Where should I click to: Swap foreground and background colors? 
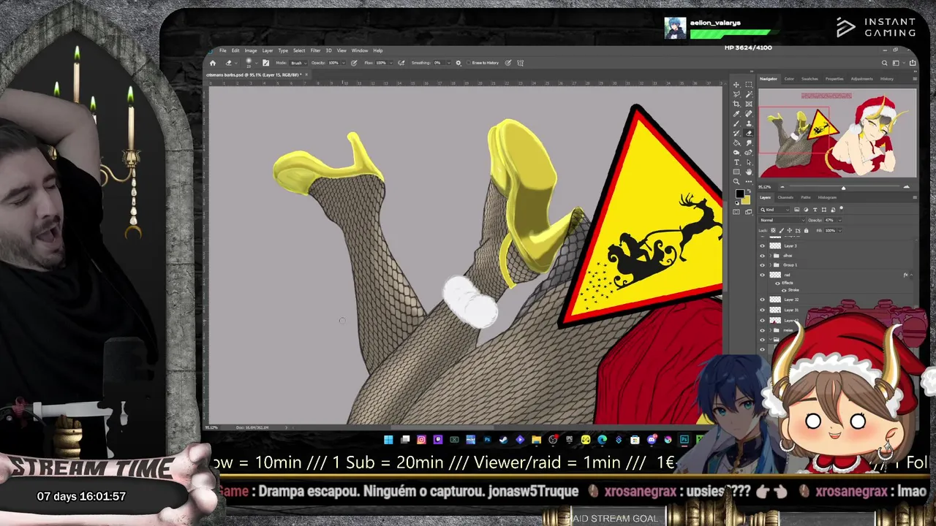point(750,191)
